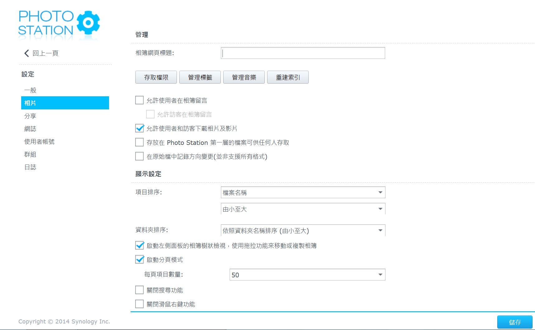Open the 由小至大 sort order dropdown

tap(303, 209)
